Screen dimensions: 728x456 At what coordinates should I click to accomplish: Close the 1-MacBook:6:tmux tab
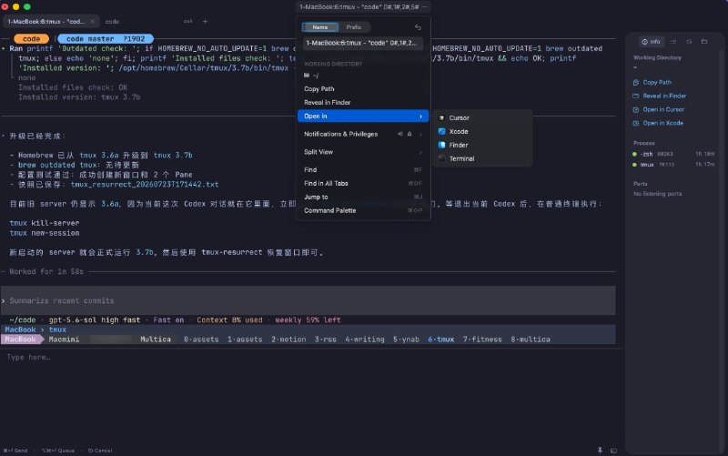click(92, 21)
